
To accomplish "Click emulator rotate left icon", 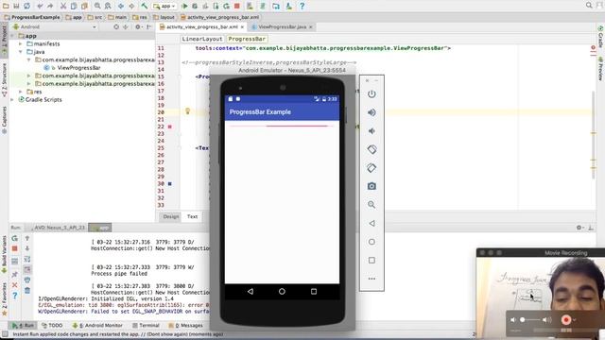I will click(x=372, y=149).
